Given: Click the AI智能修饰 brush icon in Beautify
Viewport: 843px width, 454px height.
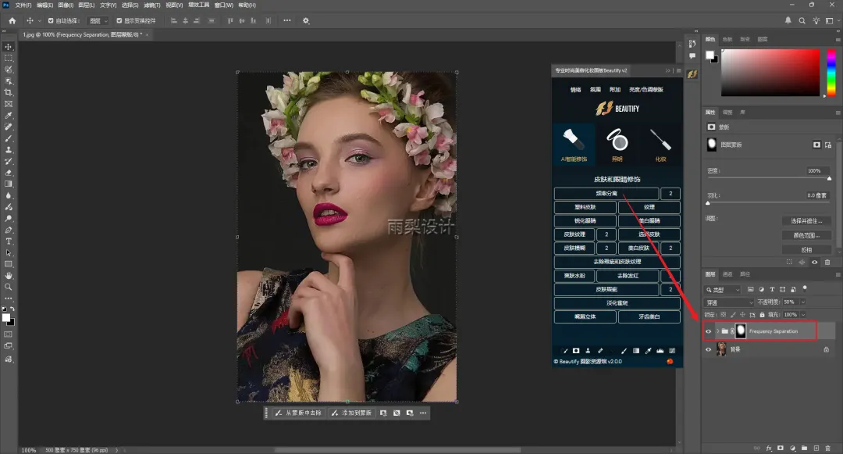Looking at the screenshot, I should pyautogui.click(x=573, y=139).
